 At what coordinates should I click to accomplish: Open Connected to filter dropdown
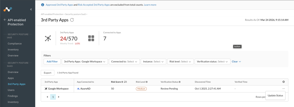click(x=124, y=61)
